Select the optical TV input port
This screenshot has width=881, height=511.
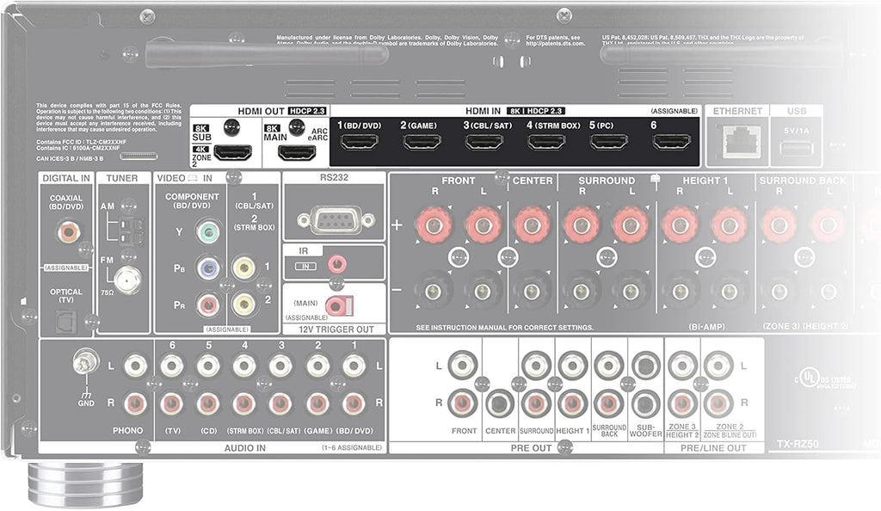pos(65,321)
